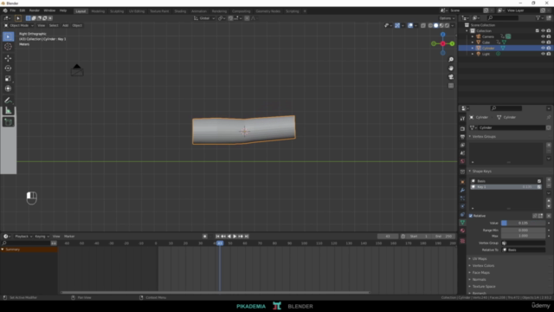Open the Modifiers wrench tab
This screenshot has height=312, width=554.
pyautogui.click(x=462, y=191)
